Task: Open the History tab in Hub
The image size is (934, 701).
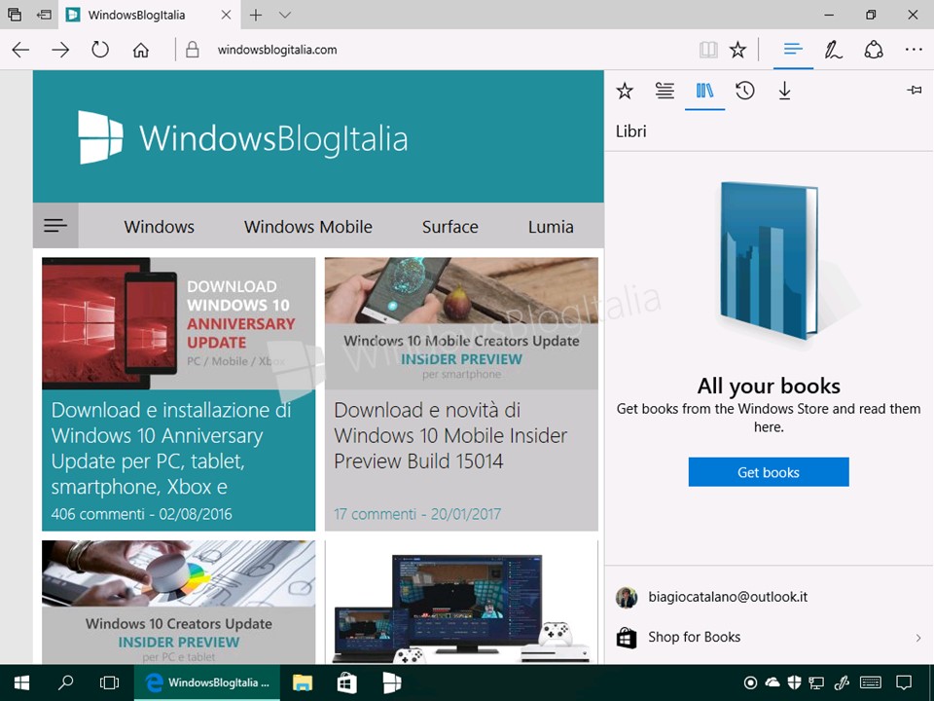Action: [x=744, y=92]
